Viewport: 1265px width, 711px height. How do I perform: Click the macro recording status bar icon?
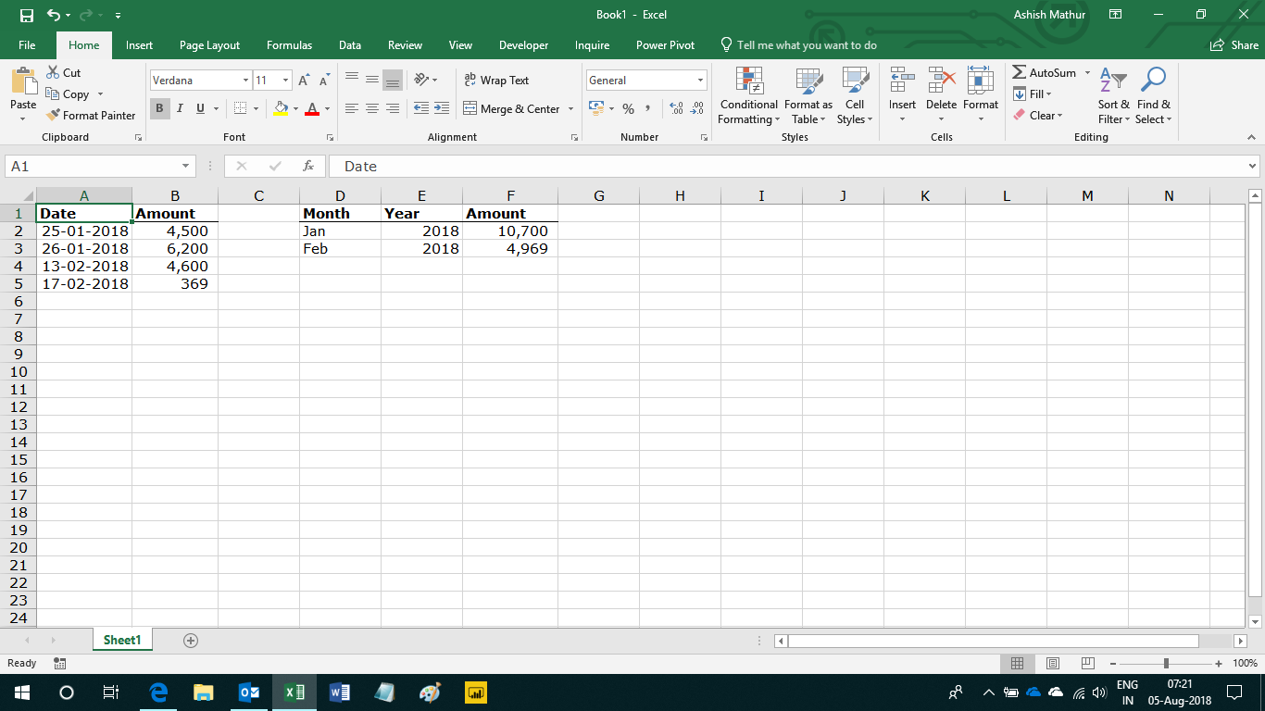pyautogui.click(x=60, y=663)
